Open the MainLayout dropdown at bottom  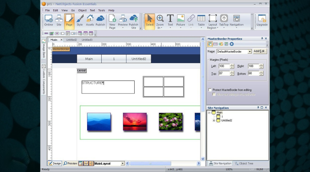[123, 163]
